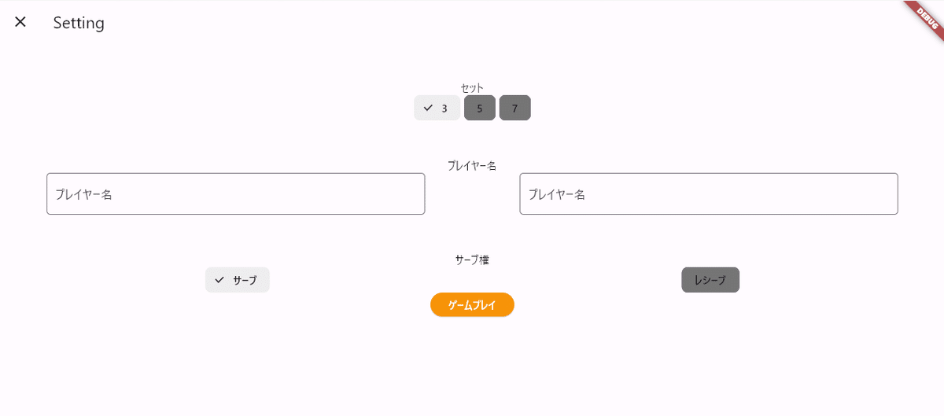Choose サーブ for the left player
This screenshot has width=944, height=416.
(x=238, y=280)
